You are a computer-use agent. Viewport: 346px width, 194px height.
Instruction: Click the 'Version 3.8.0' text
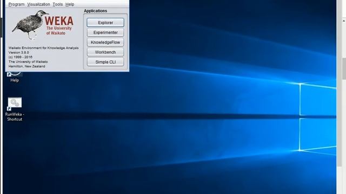19,52
